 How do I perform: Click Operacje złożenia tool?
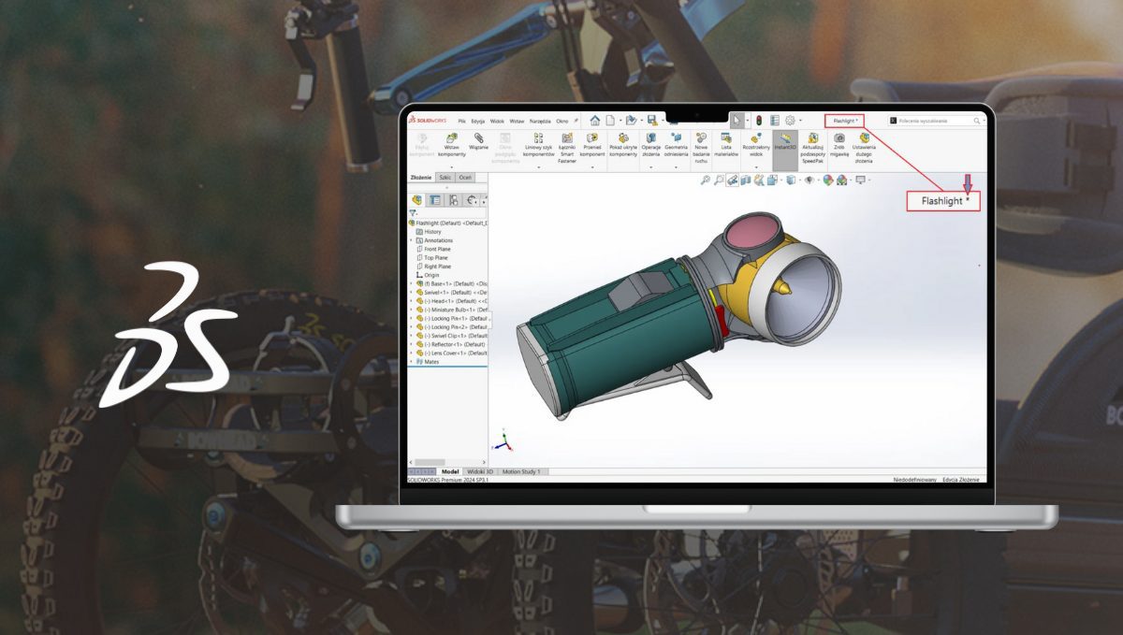[x=650, y=146]
